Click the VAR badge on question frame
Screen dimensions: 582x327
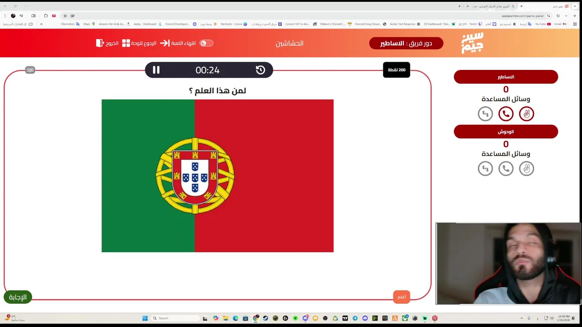30,70
